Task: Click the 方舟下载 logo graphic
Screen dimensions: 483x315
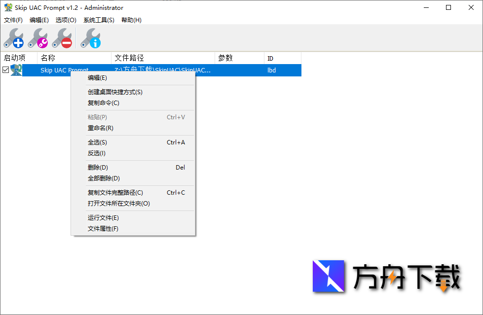Action: [328, 277]
